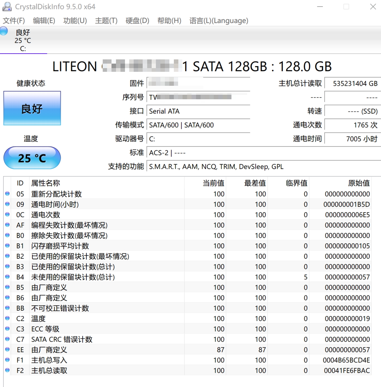
Task: Click the 良好 health status button
Action: pyautogui.click(x=32, y=108)
